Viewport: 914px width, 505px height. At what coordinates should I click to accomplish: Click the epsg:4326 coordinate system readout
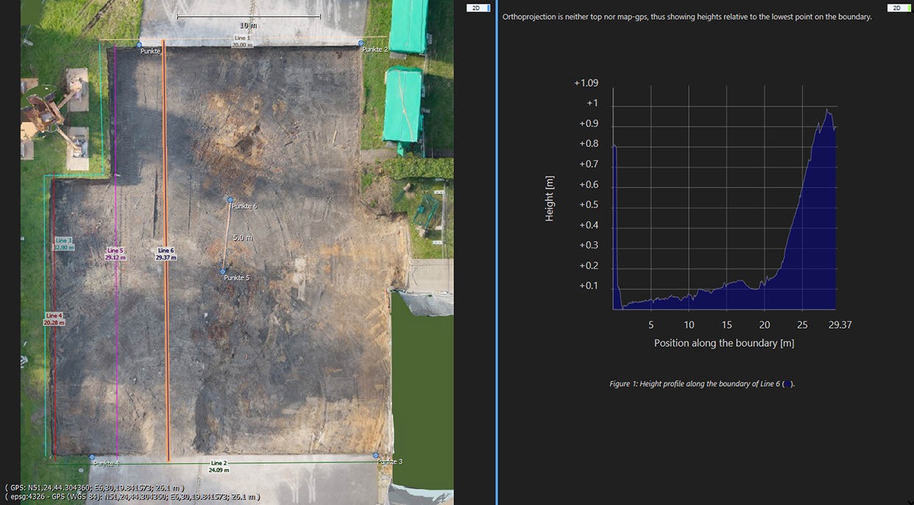132,497
